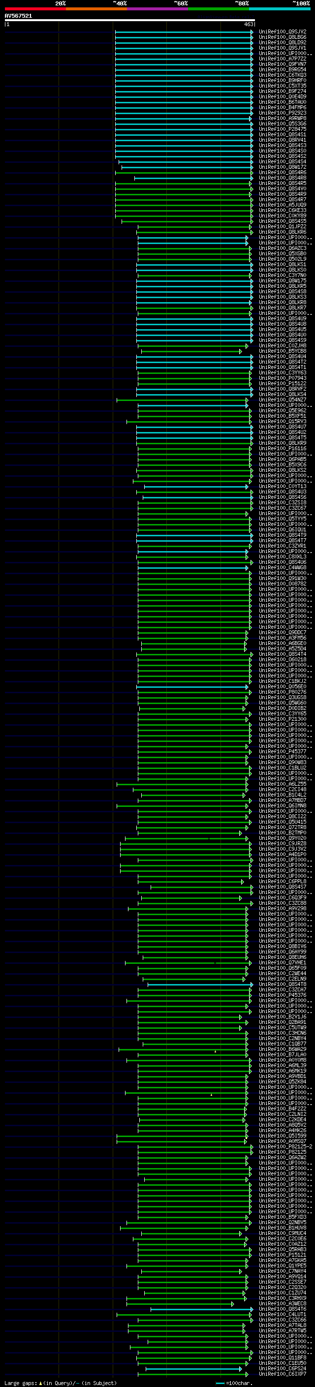The width and height of the screenshot is (315, 1387).
Task: Click the orange ~40% identity legend segment
Action: [x=96, y=9]
